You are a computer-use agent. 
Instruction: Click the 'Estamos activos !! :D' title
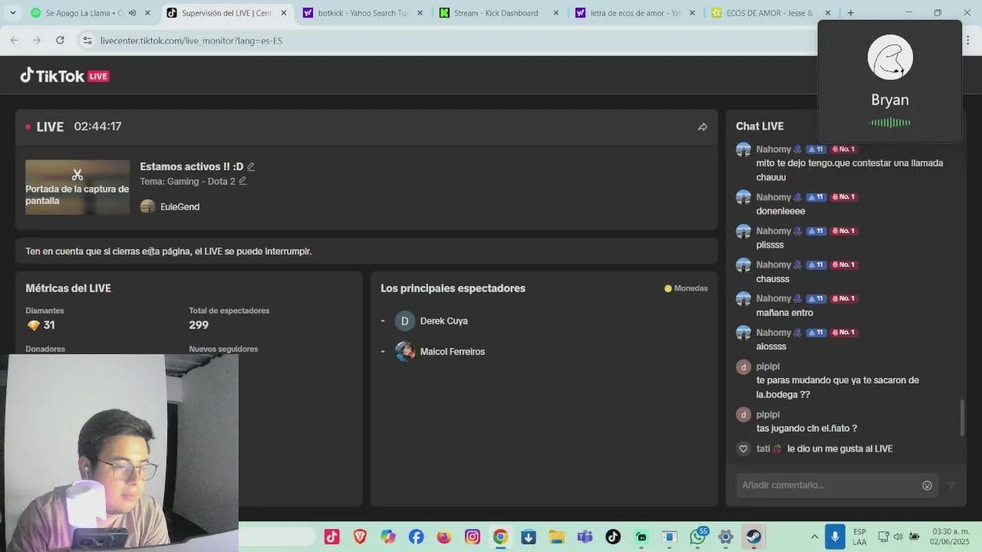[191, 166]
